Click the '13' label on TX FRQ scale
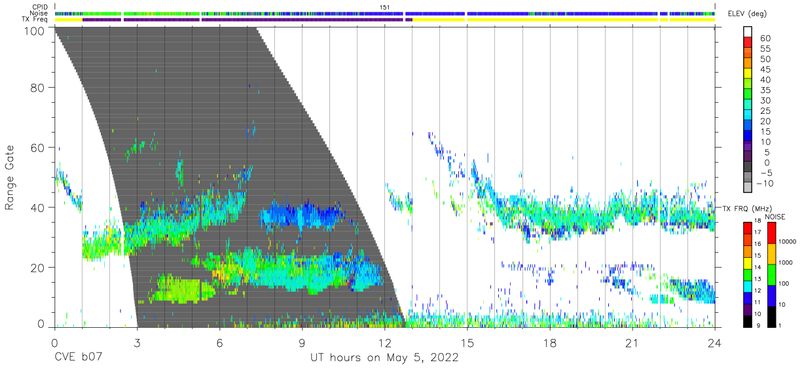This screenshot has height=371, width=804. 759,279
